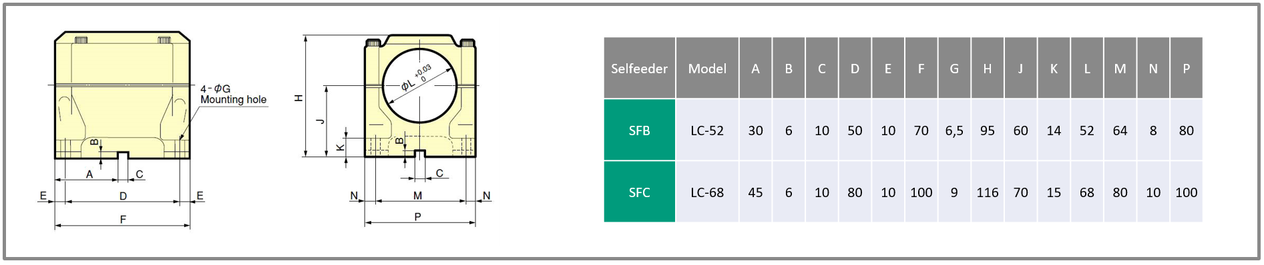The height and width of the screenshot is (265, 1264).
Task: Click the J dimension label beside right drawing
Action: click(320, 121)
